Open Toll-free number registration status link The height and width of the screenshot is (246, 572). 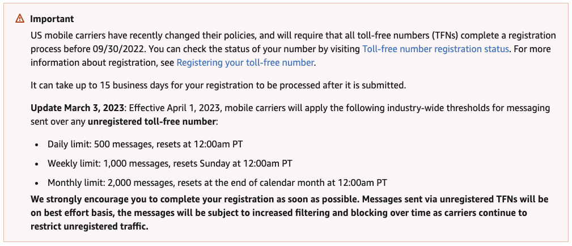coord(435,49)
